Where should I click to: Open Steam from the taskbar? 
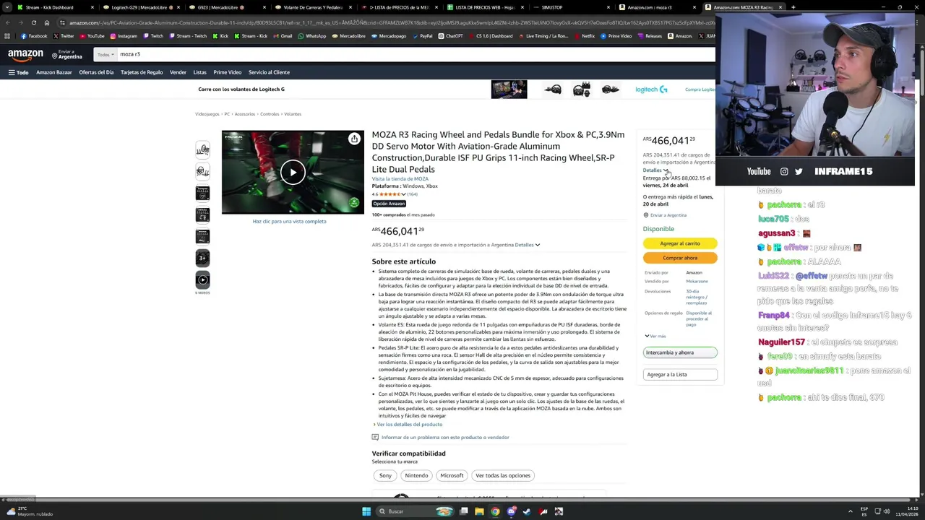click(x=527, y=511)
